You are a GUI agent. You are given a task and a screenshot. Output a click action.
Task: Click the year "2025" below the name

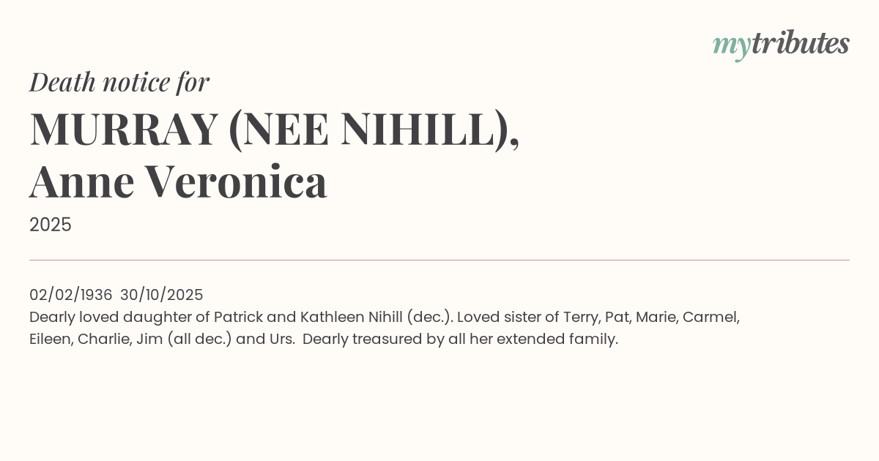tap(51, 225)
